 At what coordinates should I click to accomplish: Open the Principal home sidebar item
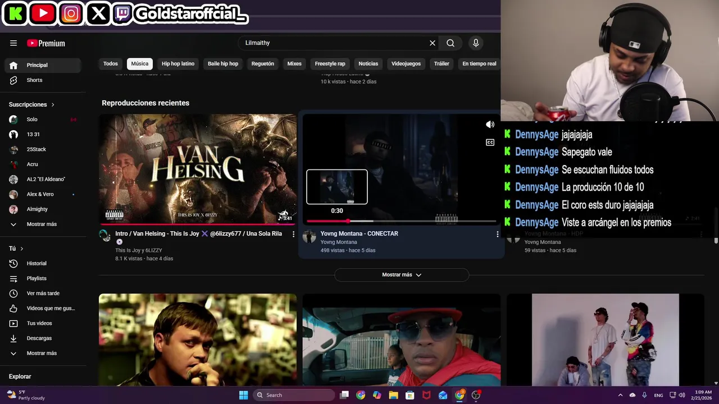coord(43,65)
